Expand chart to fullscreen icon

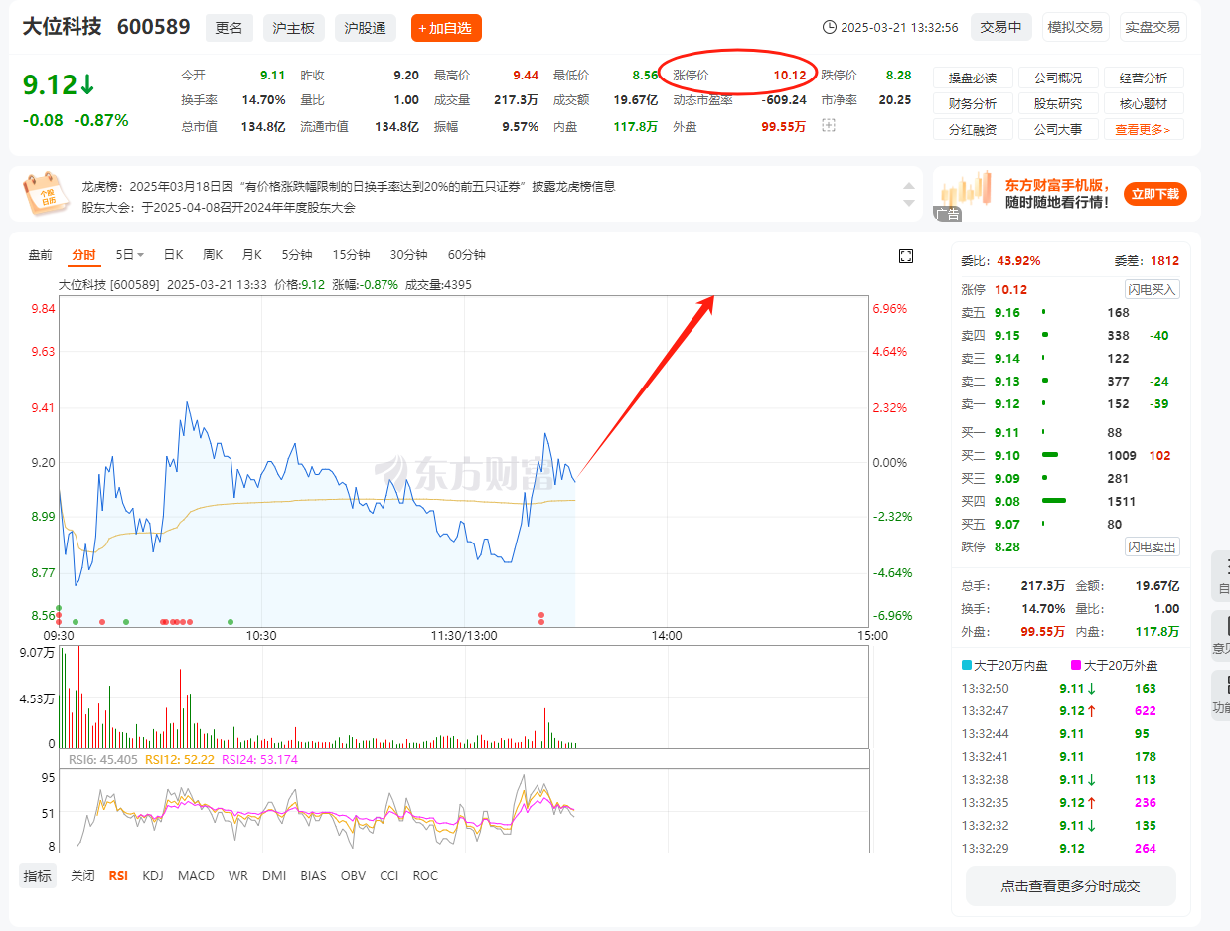(x=905, y=256)
